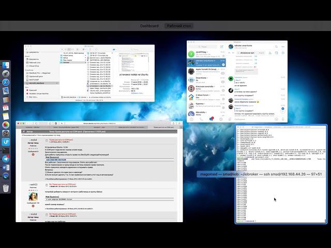The width and height of the screenshot is (331, 248).
Task: Open Telegram Settings tab icon
Action: click(x=221, y=119)
